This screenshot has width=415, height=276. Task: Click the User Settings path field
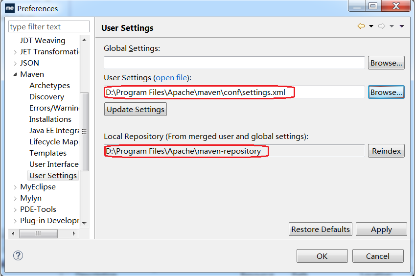click(x=234, y=92)
